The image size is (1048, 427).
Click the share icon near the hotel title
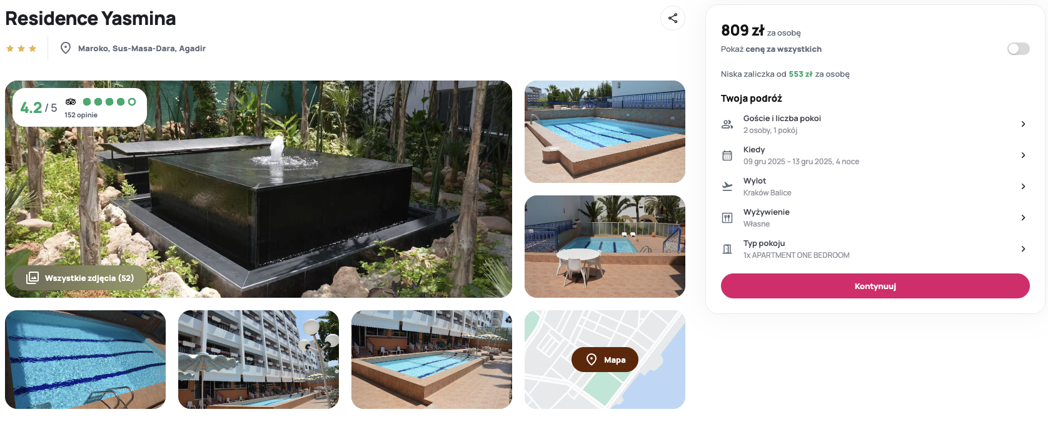coord(673,18)
